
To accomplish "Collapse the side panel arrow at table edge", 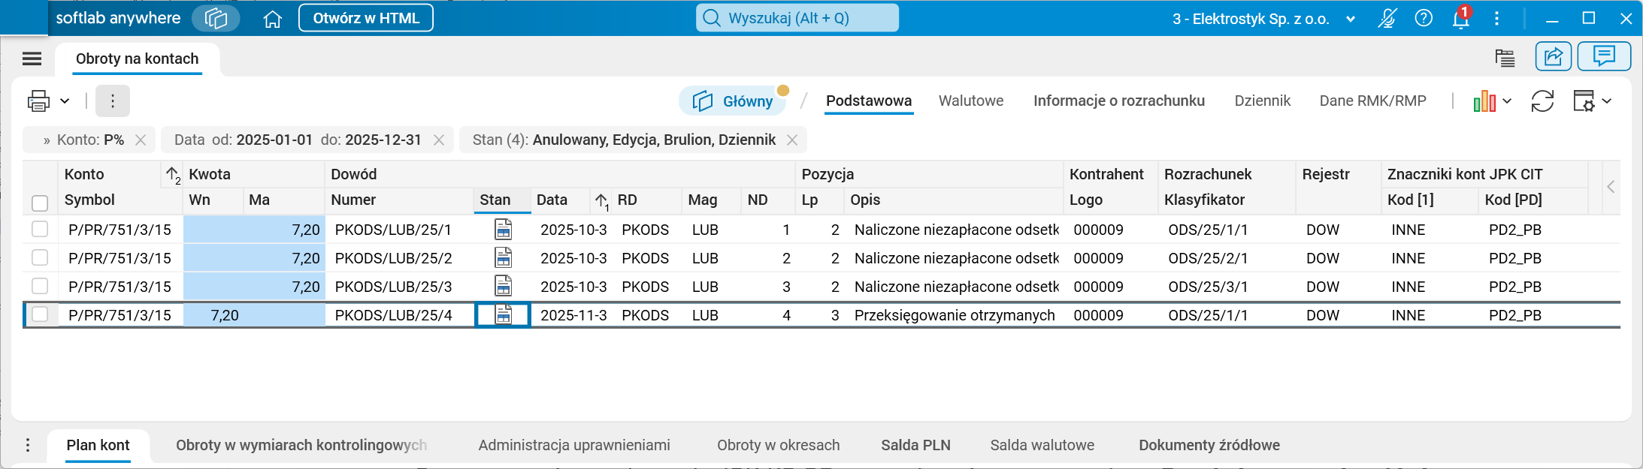I will point(1611,187).
